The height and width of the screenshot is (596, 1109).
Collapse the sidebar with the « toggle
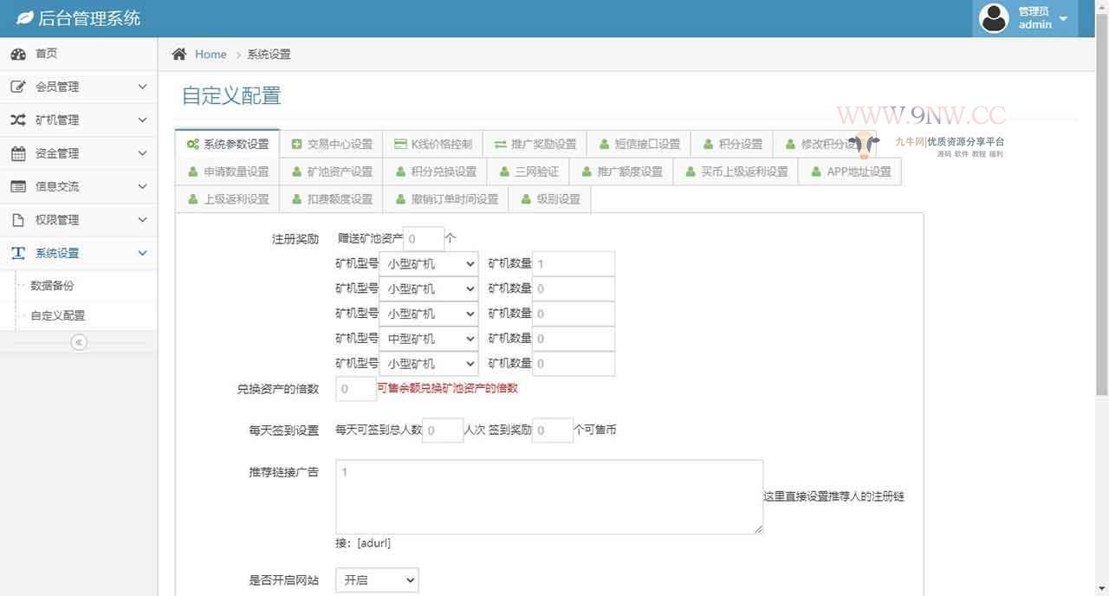[x=79, y=342]
